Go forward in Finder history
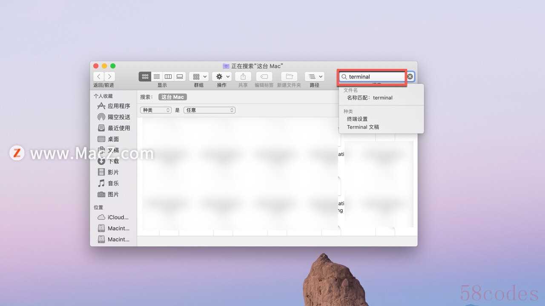The width and height of the screenshot is (545, 306). click(109, 76)
